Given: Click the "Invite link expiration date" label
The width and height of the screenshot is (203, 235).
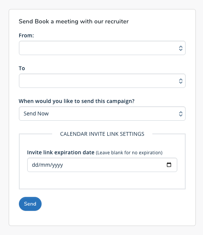Looking at the screenshot, I should 60,152.
